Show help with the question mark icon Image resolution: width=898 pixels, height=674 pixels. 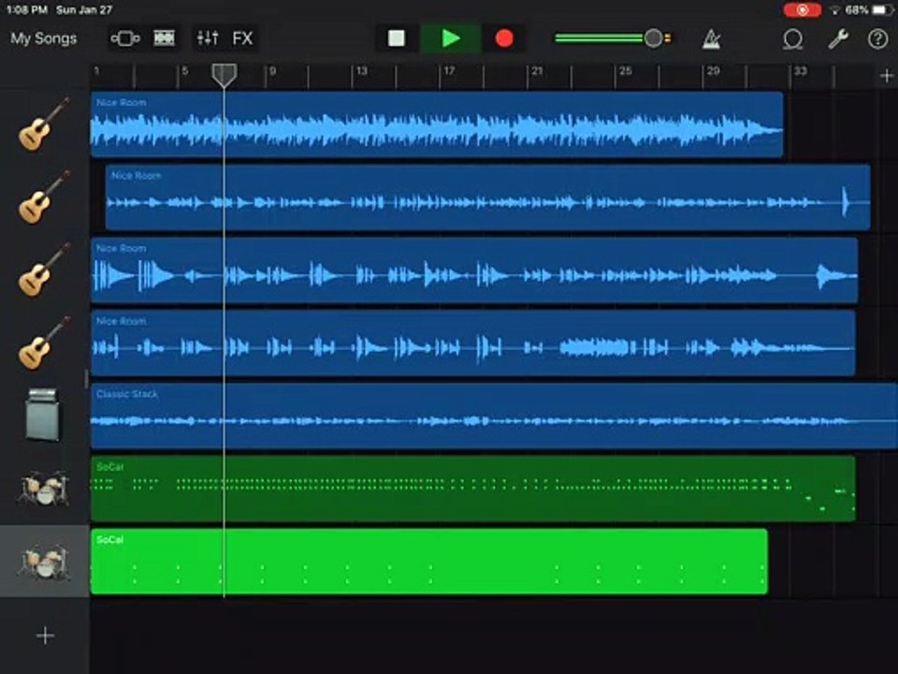[877, 39]
